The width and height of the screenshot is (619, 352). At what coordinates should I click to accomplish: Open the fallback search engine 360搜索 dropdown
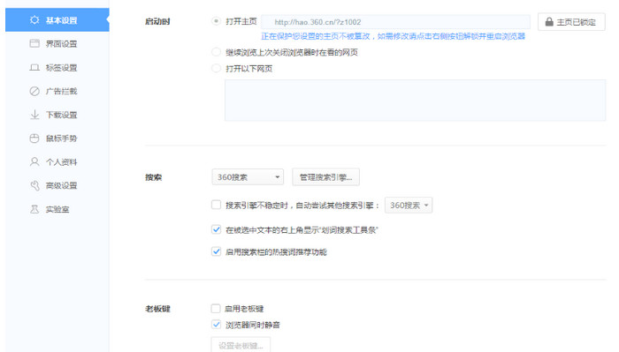tap(409, 206)
